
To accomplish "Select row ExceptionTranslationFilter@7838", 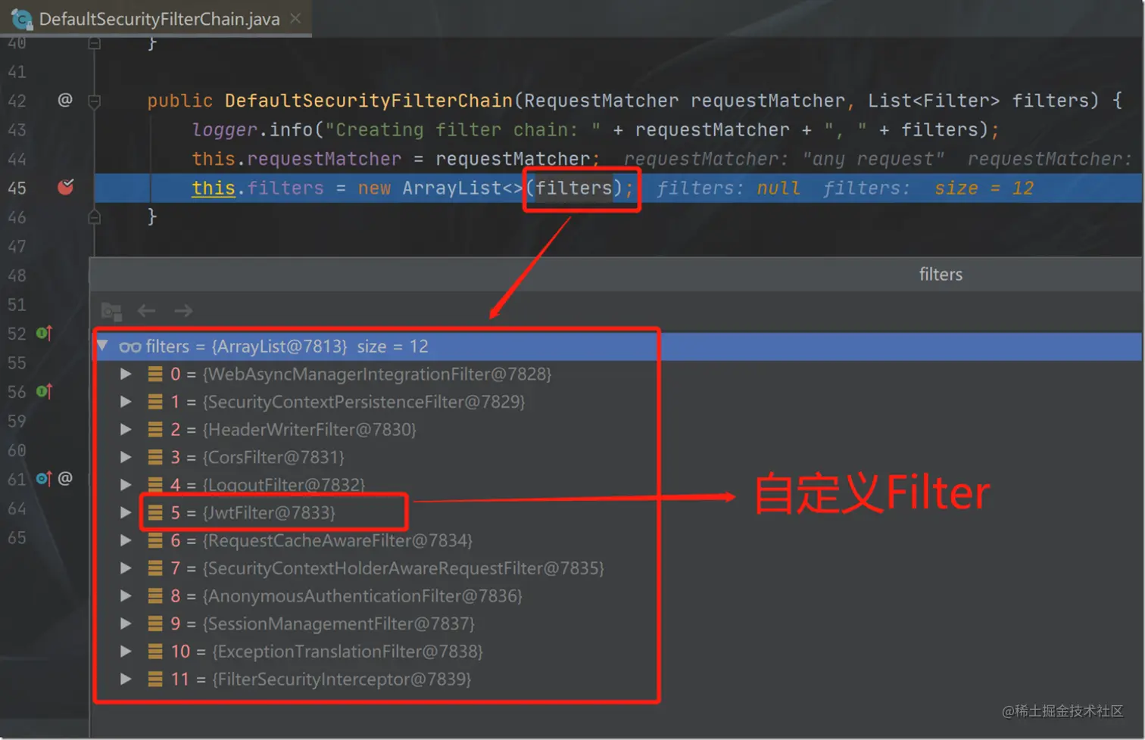I will (616, 651).
